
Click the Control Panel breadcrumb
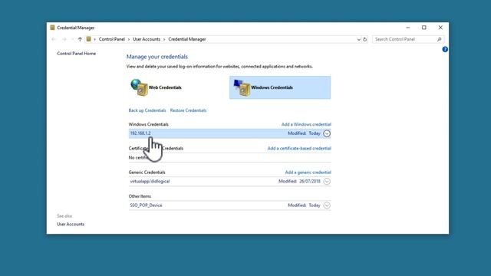112,39
